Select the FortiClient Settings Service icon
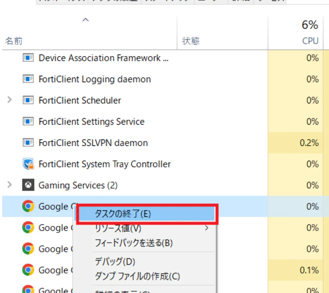The width and height of the screenshot is (329, 293). [x=28, y=121]
